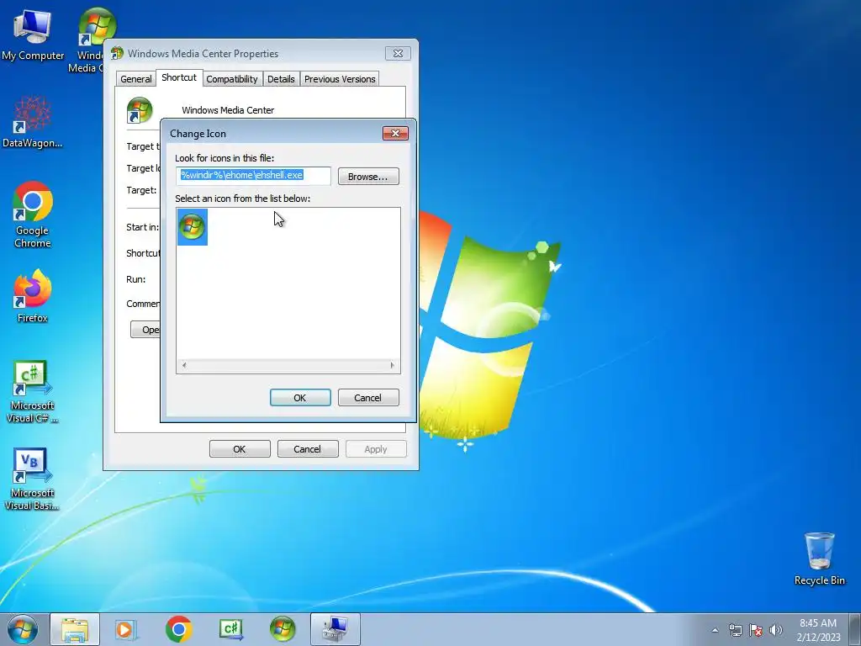Click the Show desktop strip
The image size is (861, 646).
click(855, 629)
